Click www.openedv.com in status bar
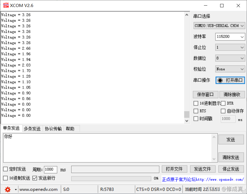Image resolution: width=247 pixels, height=194 pixels. tap(39, 189)
